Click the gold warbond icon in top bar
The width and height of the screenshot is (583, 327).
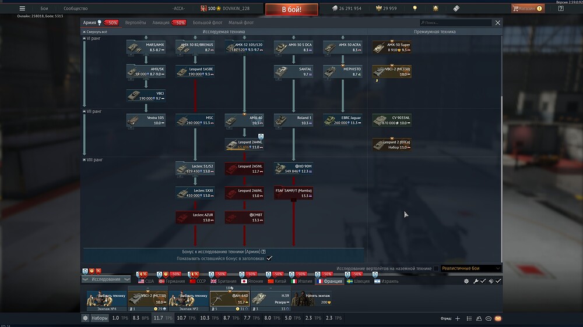[x=436, y=8]
